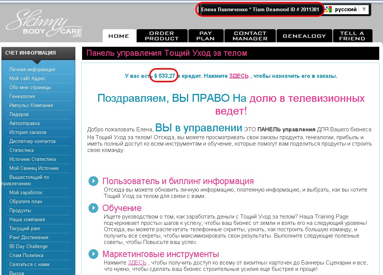383x275 pixels.
Task: Open Обратите план sidebar link
Action: 25,202
